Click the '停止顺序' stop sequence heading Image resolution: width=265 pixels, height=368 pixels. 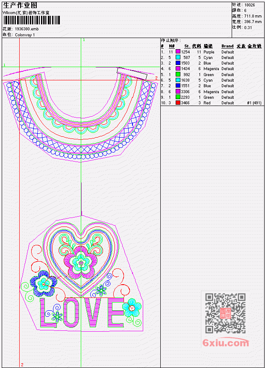tap(171, 40)
